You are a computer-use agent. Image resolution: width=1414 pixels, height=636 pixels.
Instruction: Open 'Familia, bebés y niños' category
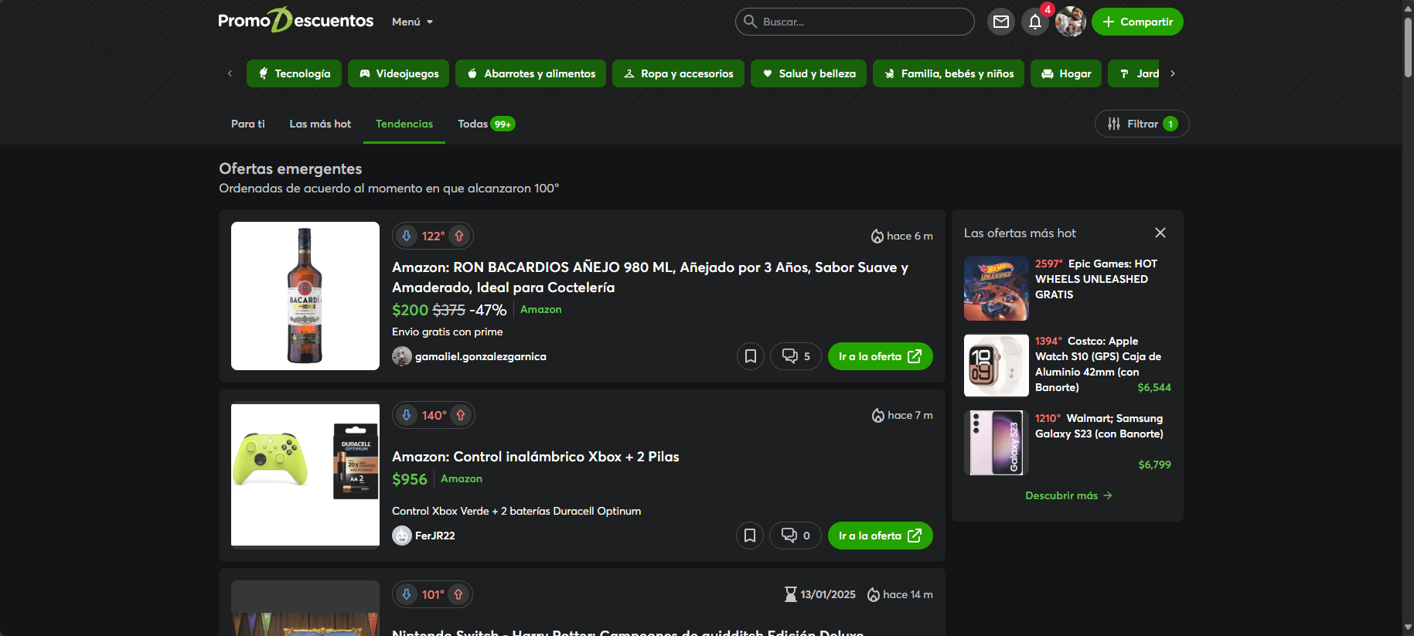pyautogui.click(x=949, y=73)
